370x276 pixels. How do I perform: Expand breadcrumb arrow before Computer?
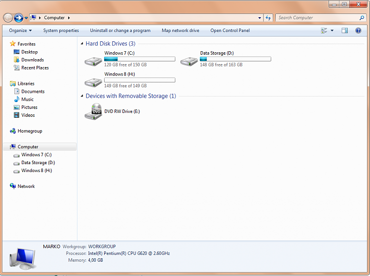(x=40, y=18)
